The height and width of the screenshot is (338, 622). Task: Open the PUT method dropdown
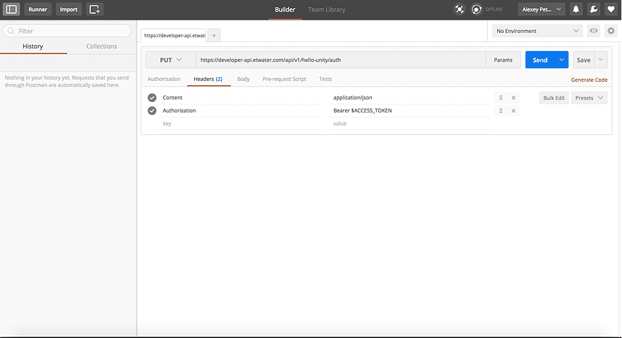click(170, 60)
